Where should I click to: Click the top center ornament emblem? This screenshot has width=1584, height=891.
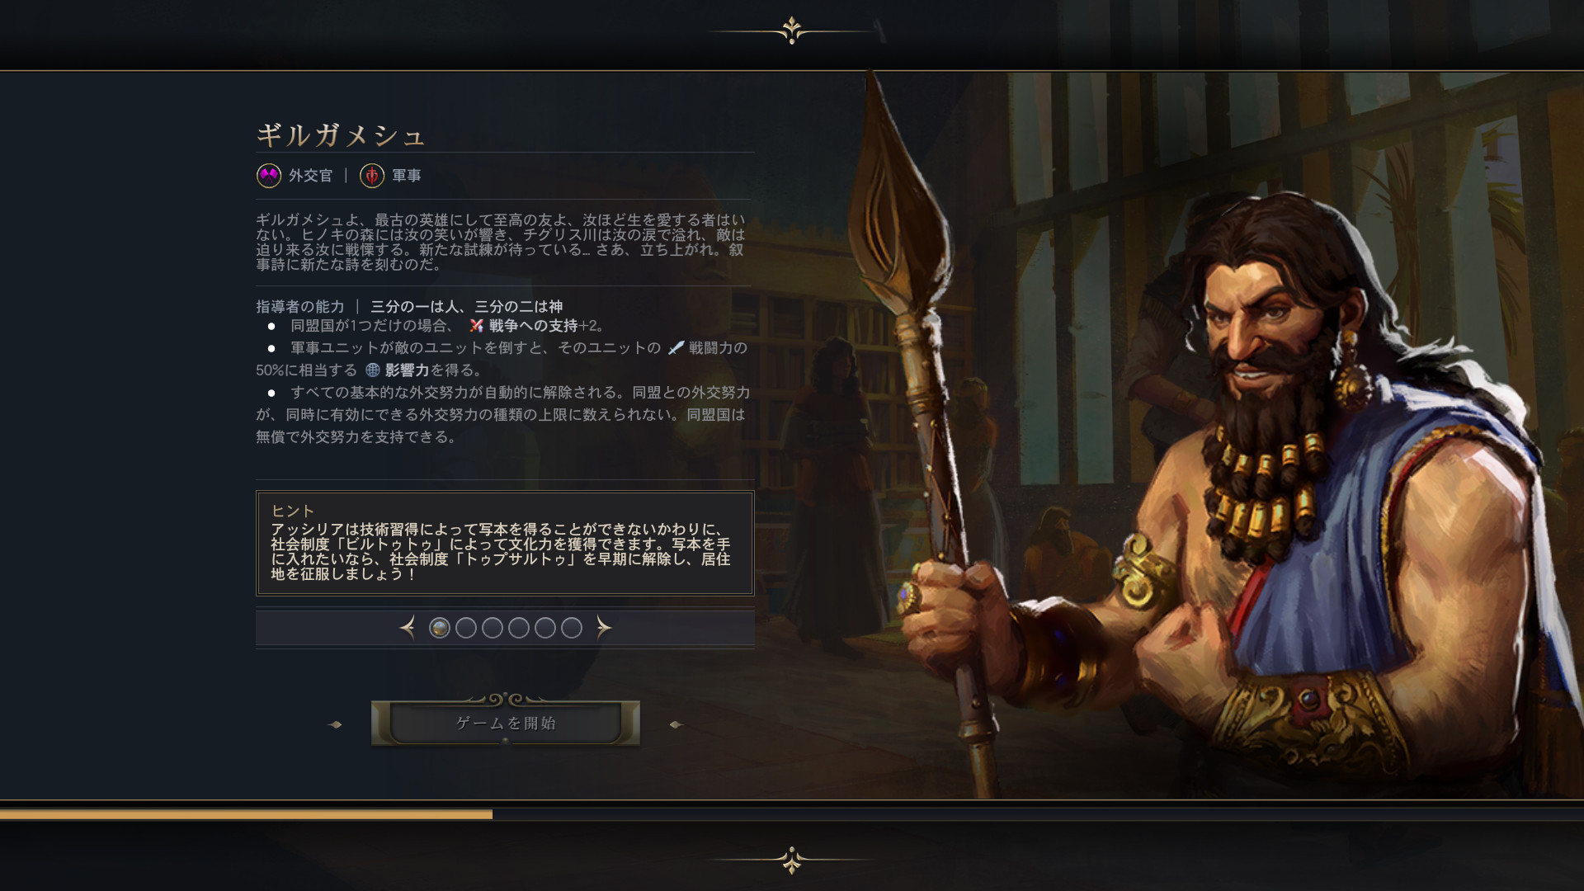click(x=792, y=31)
